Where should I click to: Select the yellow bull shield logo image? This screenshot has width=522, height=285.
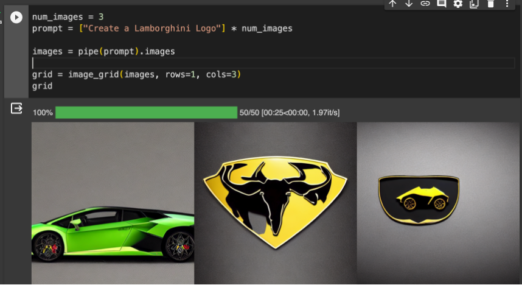click(276, 203)
